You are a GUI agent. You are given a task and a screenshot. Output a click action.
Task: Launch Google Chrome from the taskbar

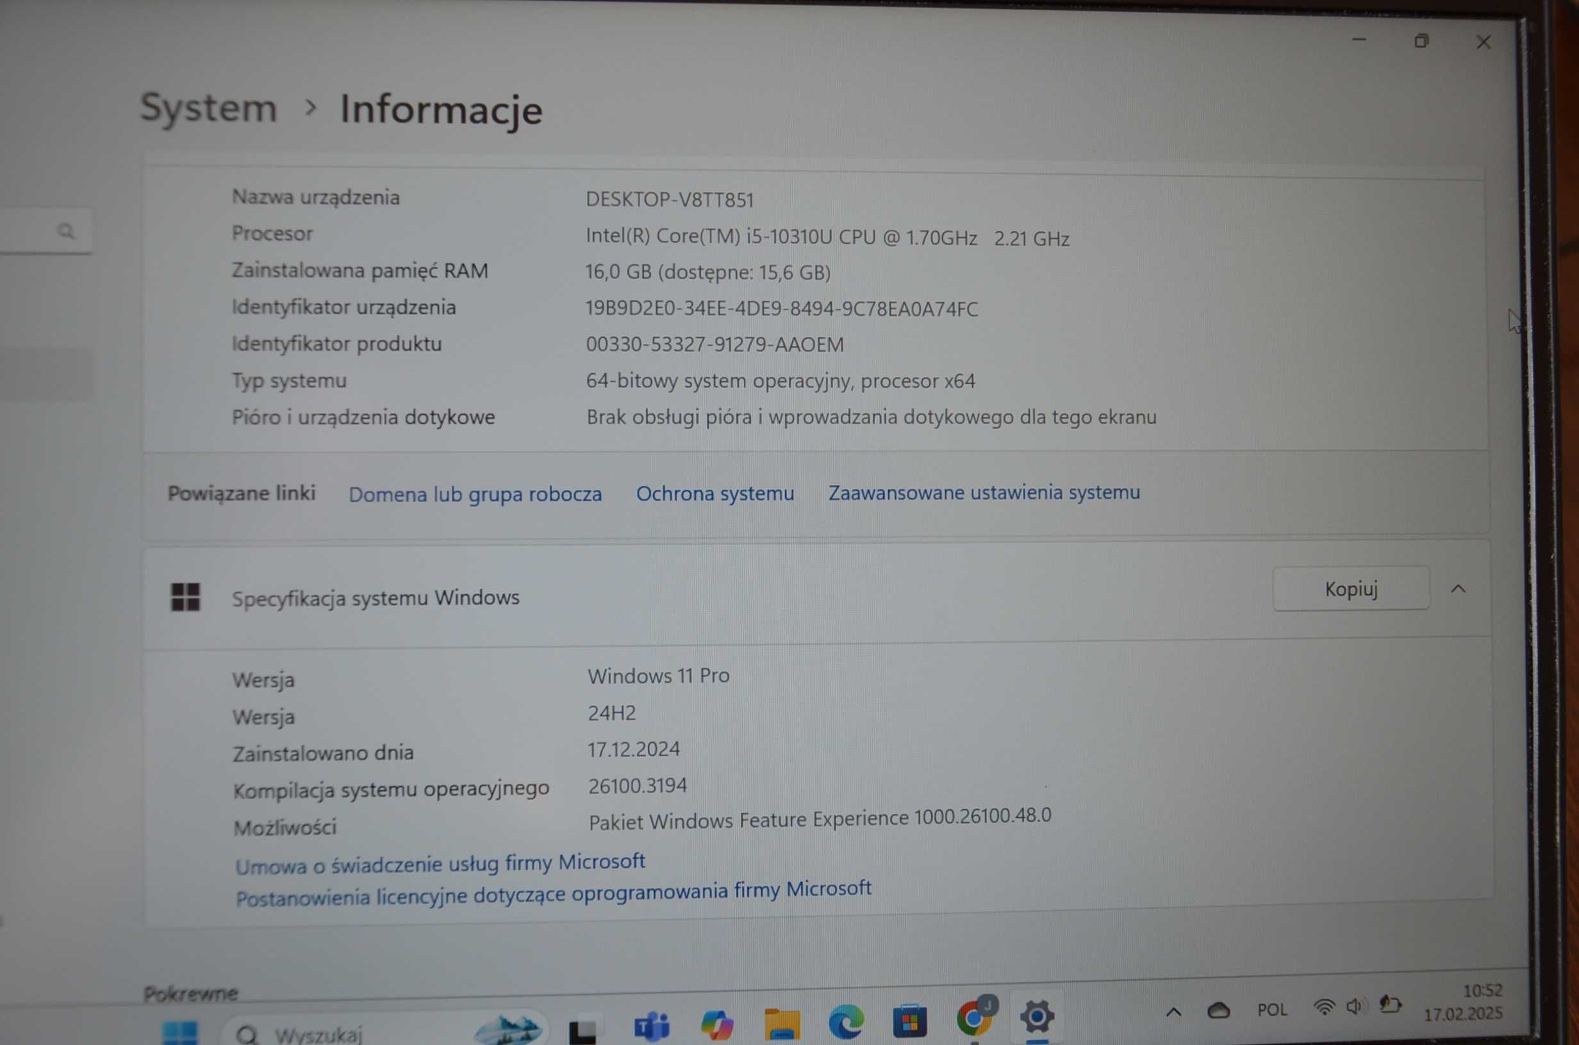coord(974,1017)
